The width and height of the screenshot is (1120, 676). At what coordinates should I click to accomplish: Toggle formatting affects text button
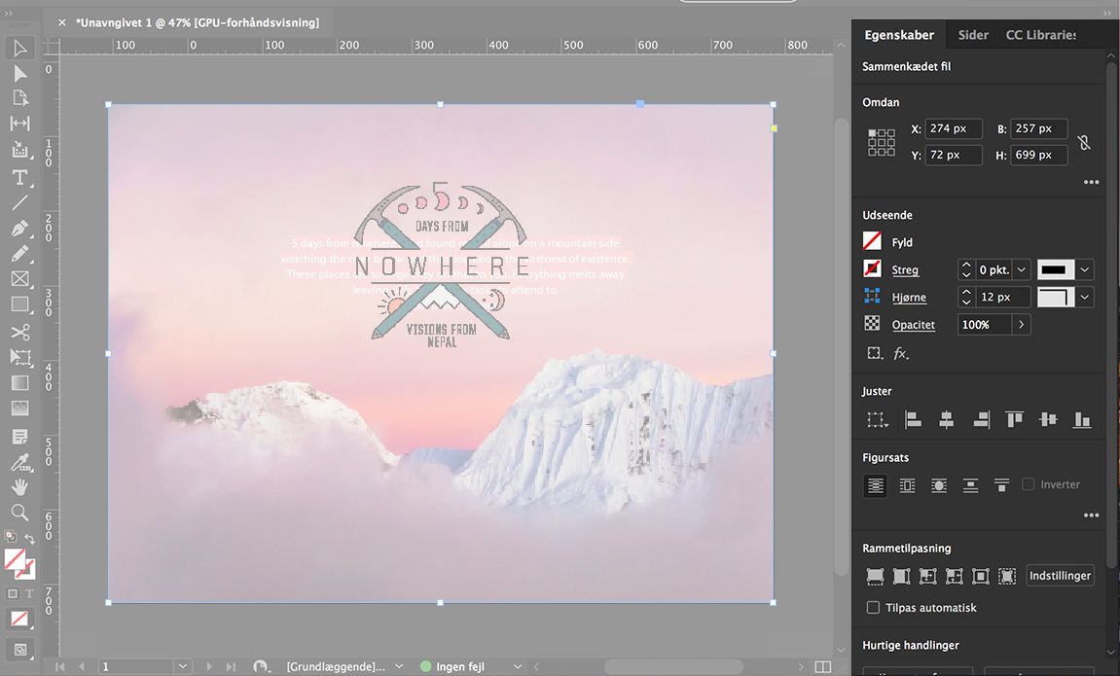[x=29, y=594]
